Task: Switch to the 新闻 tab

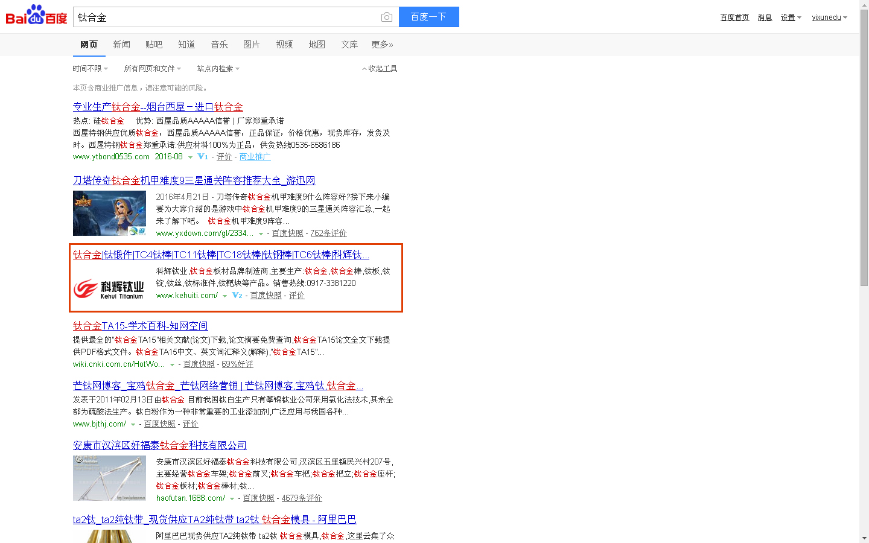Action: pos(121,45)
